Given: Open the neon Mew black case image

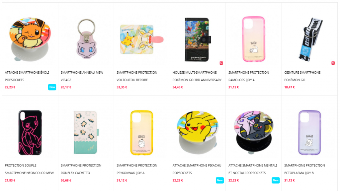Looking at the screenshot, I should pos(30,133).
